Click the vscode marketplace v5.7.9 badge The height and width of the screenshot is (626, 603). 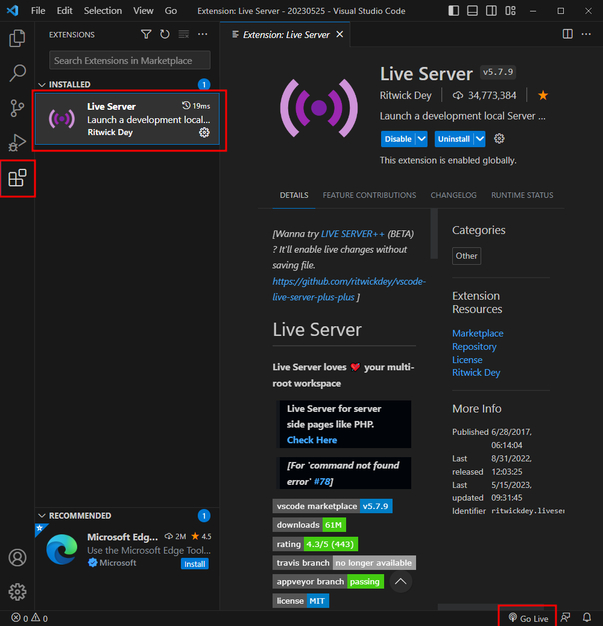point(332,506)
